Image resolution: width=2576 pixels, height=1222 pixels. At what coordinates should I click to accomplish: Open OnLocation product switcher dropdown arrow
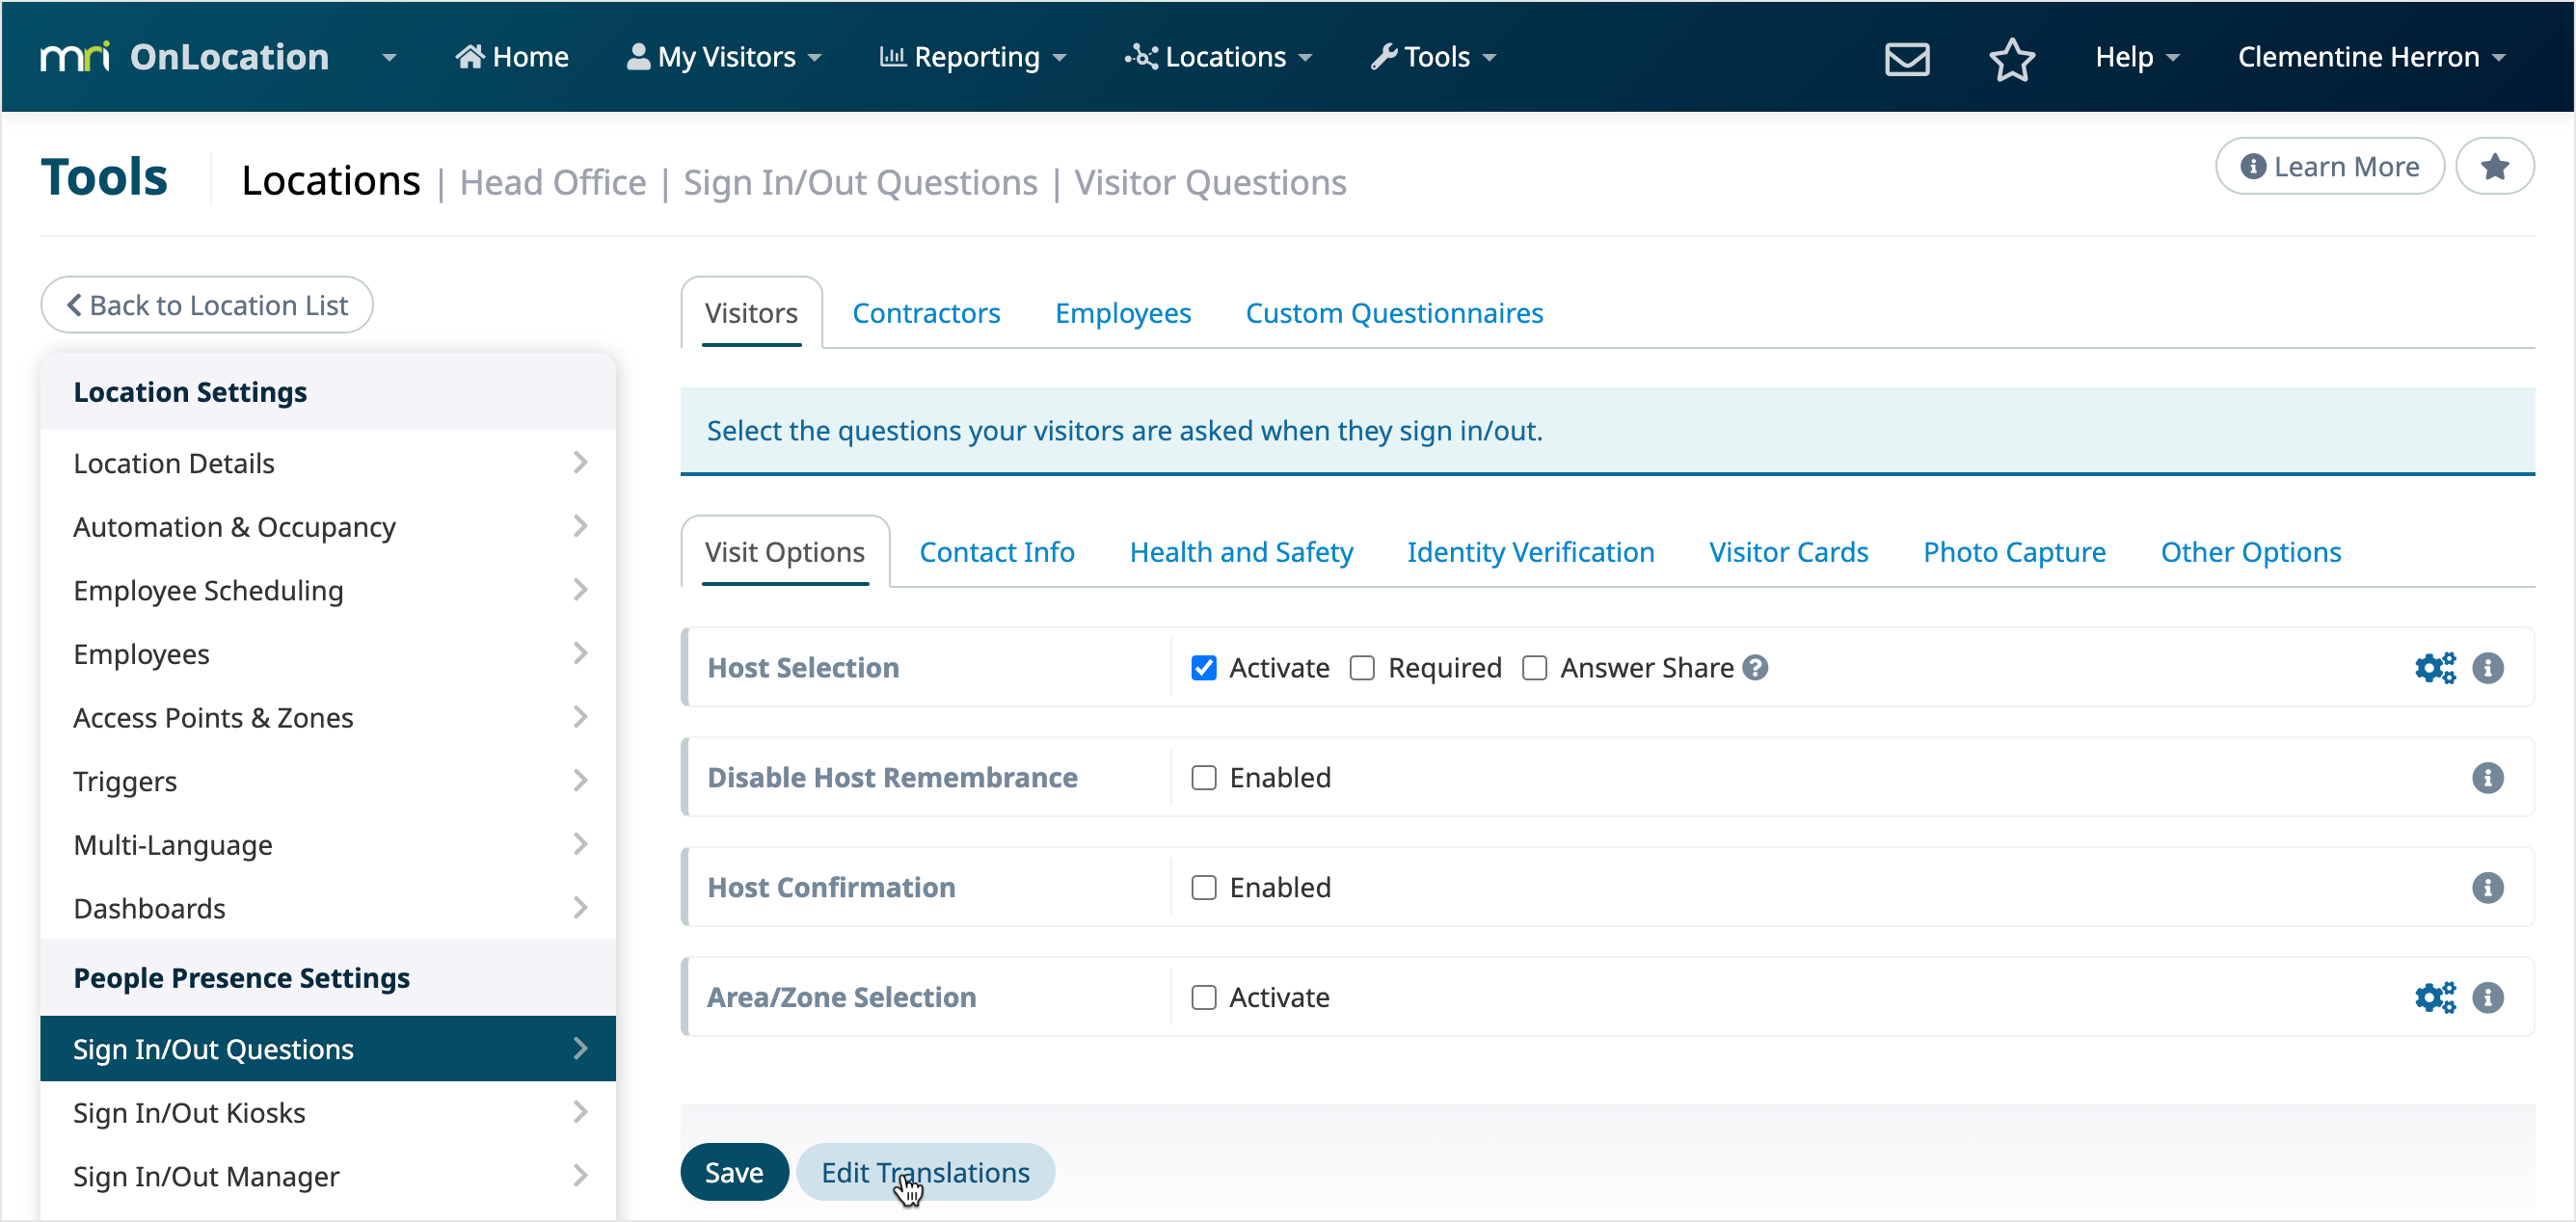[389, 58]
